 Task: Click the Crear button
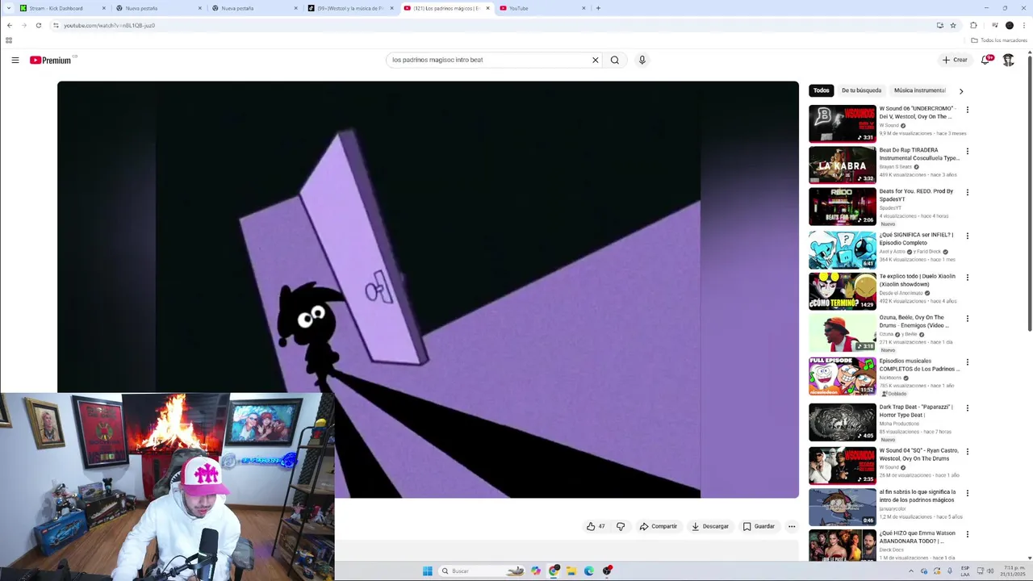[955, 60]
